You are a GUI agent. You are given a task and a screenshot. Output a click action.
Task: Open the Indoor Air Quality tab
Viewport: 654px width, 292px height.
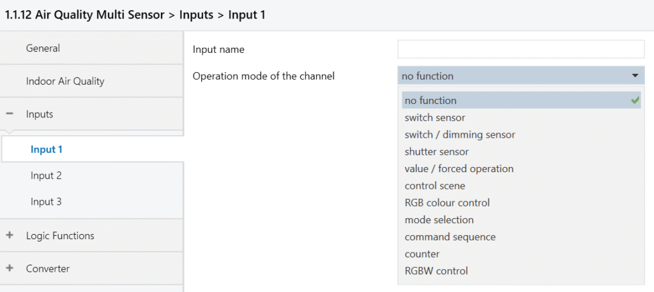65,82
